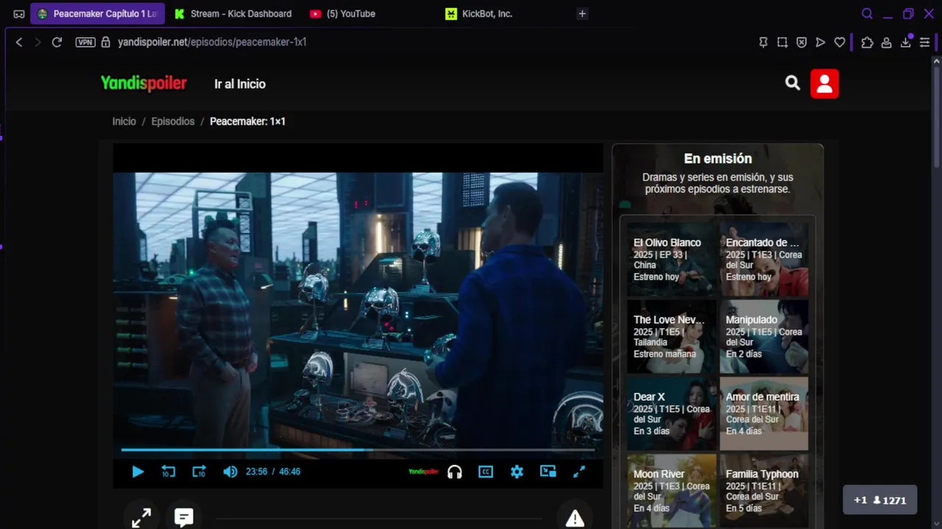The image size is (942, 529).
Task: Click the 'Inicio' breadcrumb
Action: pyautogui.click(x=124, y=121)
